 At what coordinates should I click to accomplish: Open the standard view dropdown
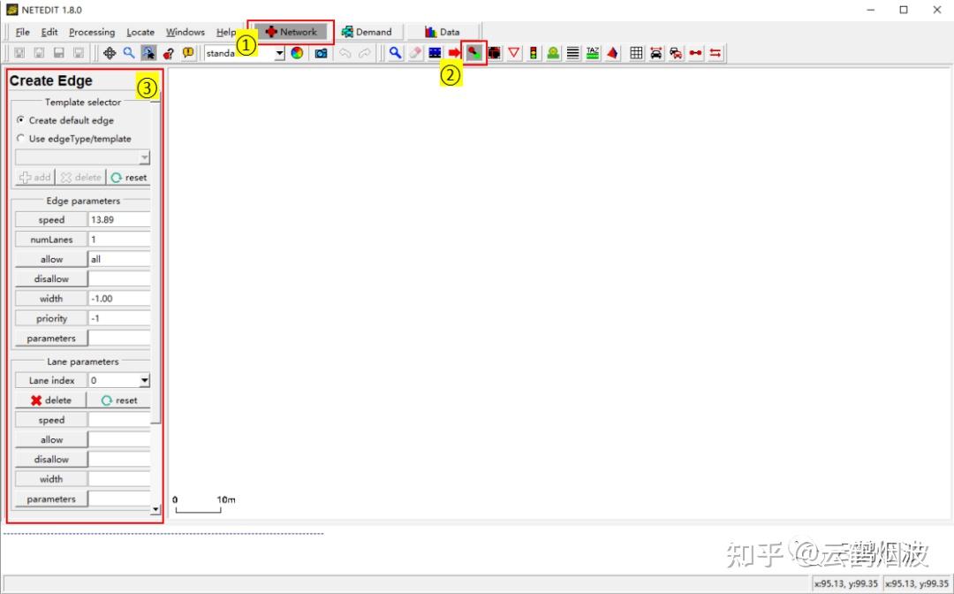coord(280,52)
